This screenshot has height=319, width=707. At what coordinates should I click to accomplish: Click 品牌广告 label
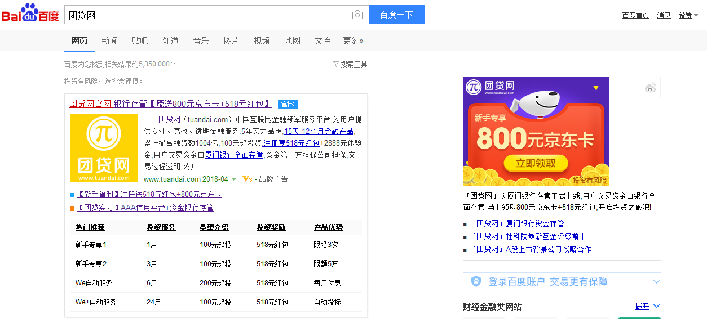pyautogui.click(x=274, y=179)
